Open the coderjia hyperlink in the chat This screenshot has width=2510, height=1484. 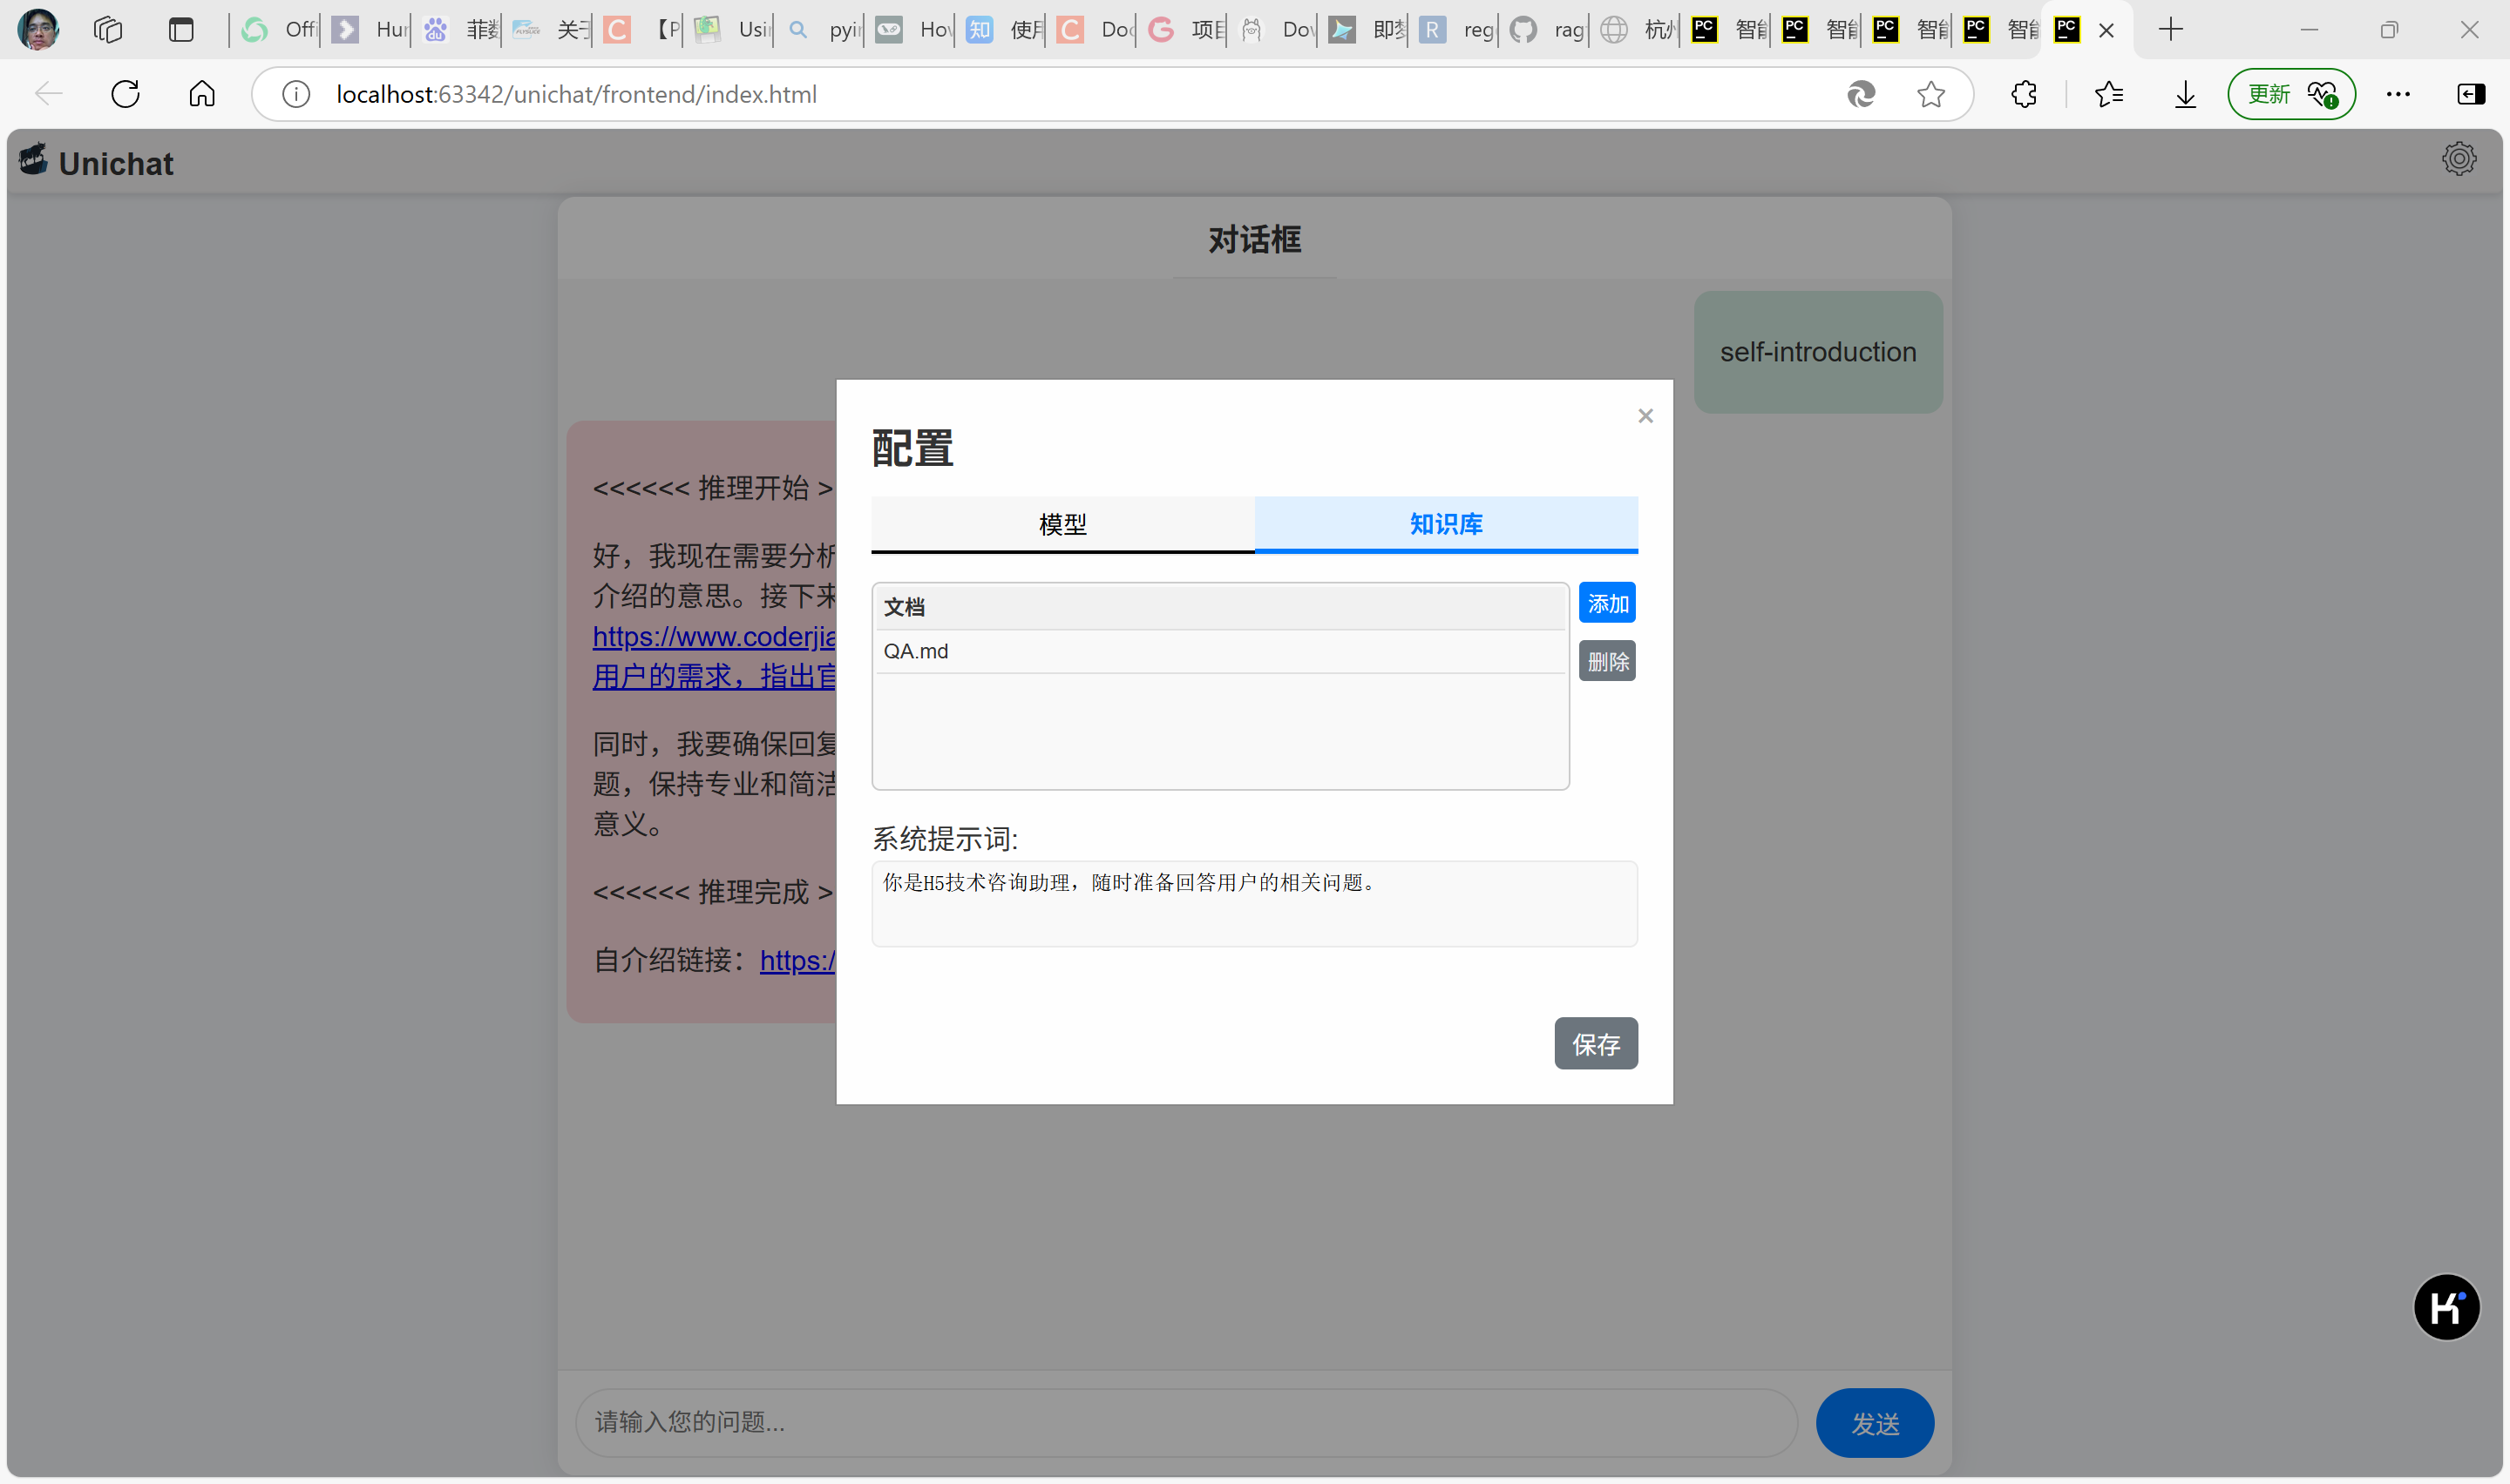point(715,636)
